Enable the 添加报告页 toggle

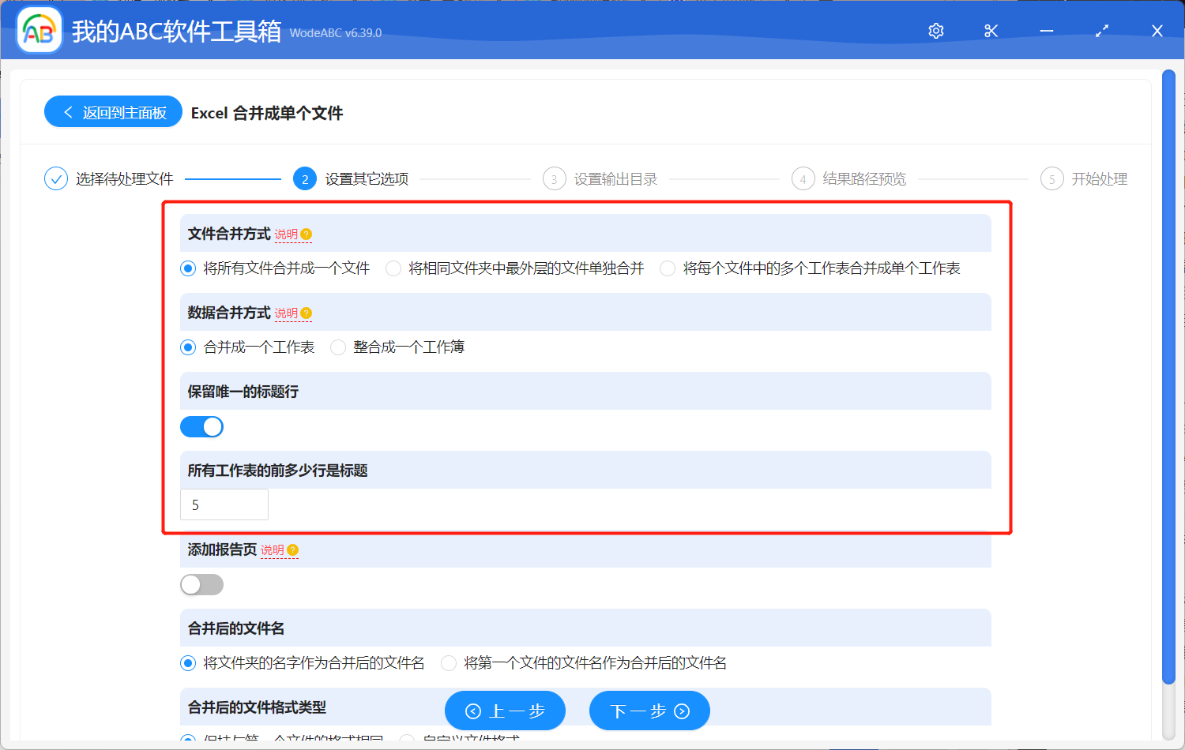pos(201,584)
